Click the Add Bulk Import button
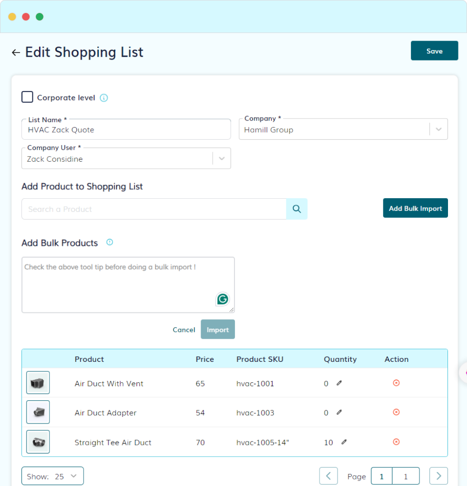Screen dimensions: 467x486 415,208
